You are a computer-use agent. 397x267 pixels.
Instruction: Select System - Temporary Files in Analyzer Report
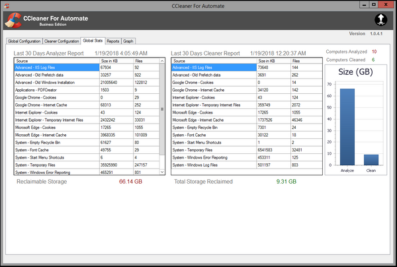coord(87,165)
